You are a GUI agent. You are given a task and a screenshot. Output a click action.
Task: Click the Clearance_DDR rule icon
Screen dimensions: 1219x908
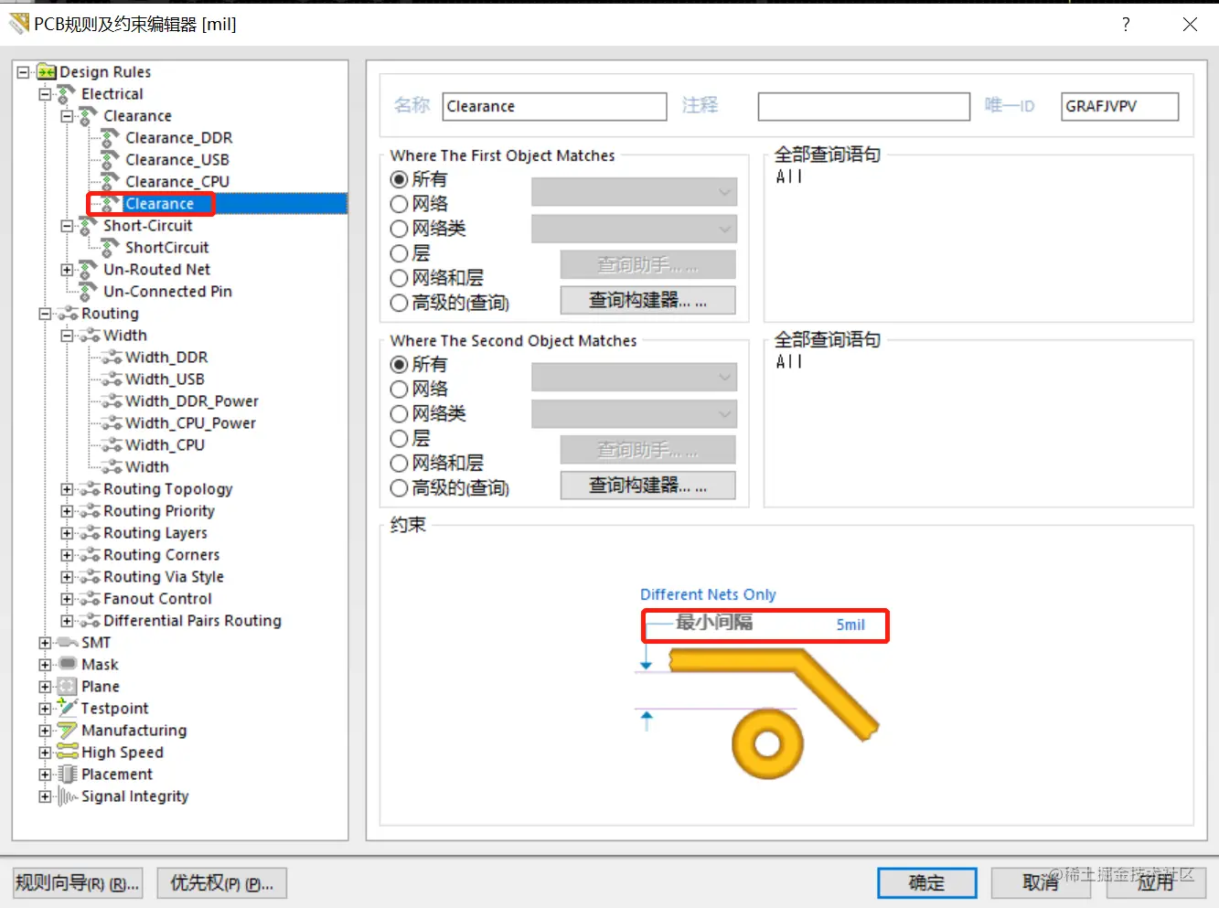[111, 137]
